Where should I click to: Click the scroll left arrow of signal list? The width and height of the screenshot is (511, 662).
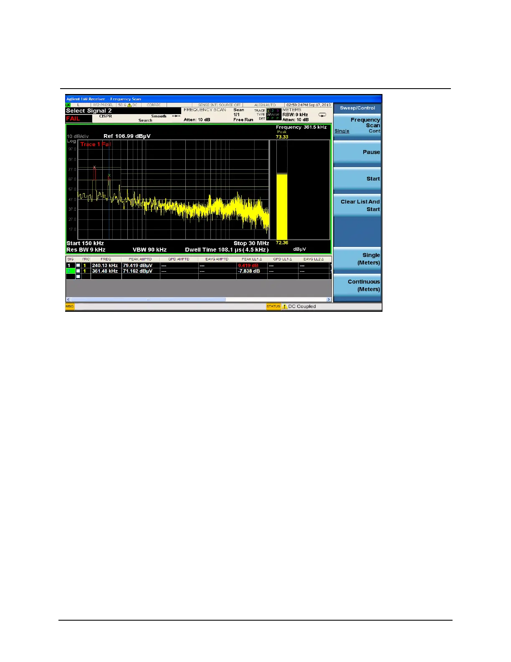click(x=68, y=299)
